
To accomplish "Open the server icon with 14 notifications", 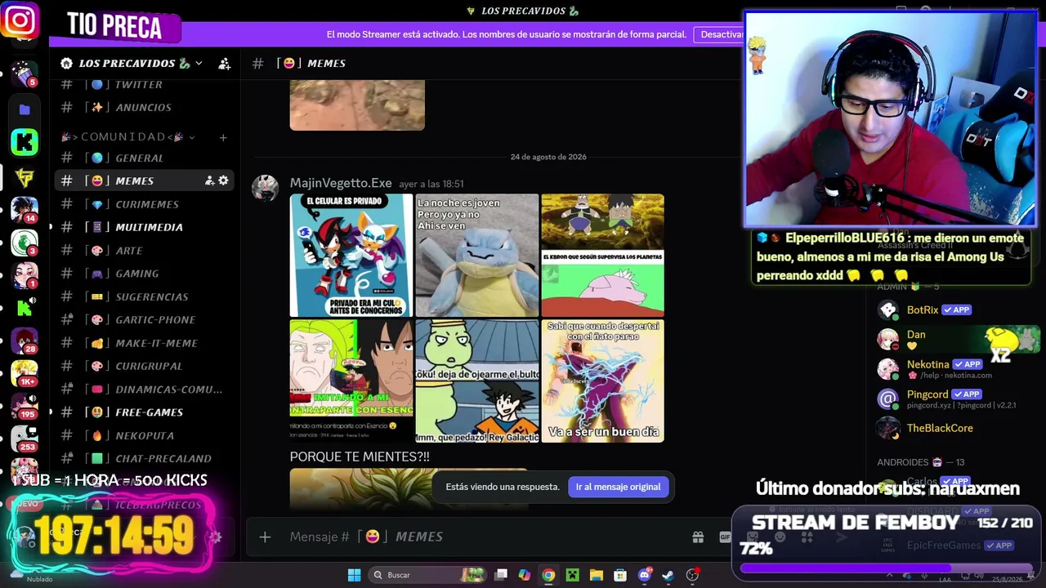I will click(25, 209).
